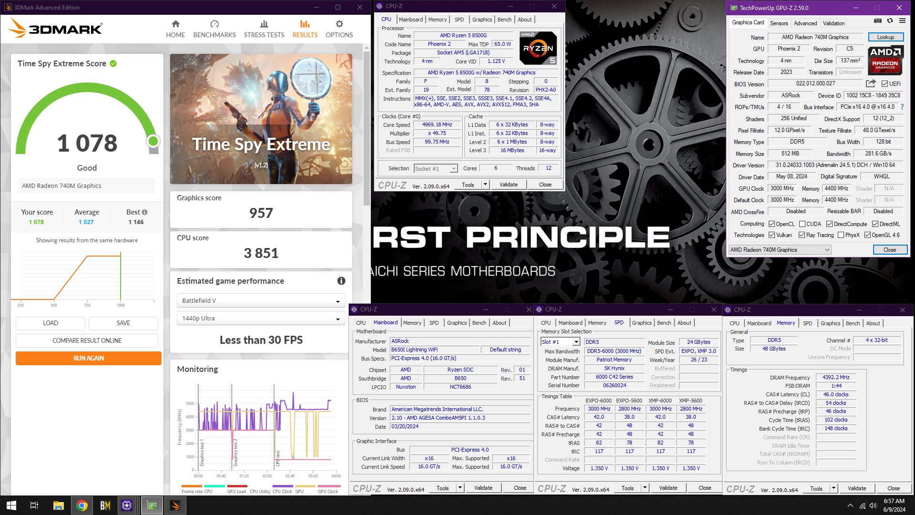Open the AMD Radeon 740M GPU selector dropdown
The width and height of the screenshot is (915, 515).
[x=780, y=250]
